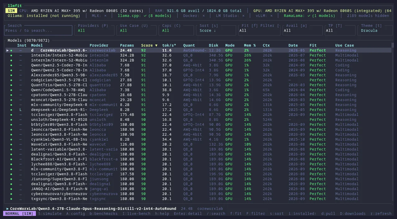This screenshot has height=219, width=397.
Task: Click the green status dot on the Alexander85 row
Action: click(11, 75)
